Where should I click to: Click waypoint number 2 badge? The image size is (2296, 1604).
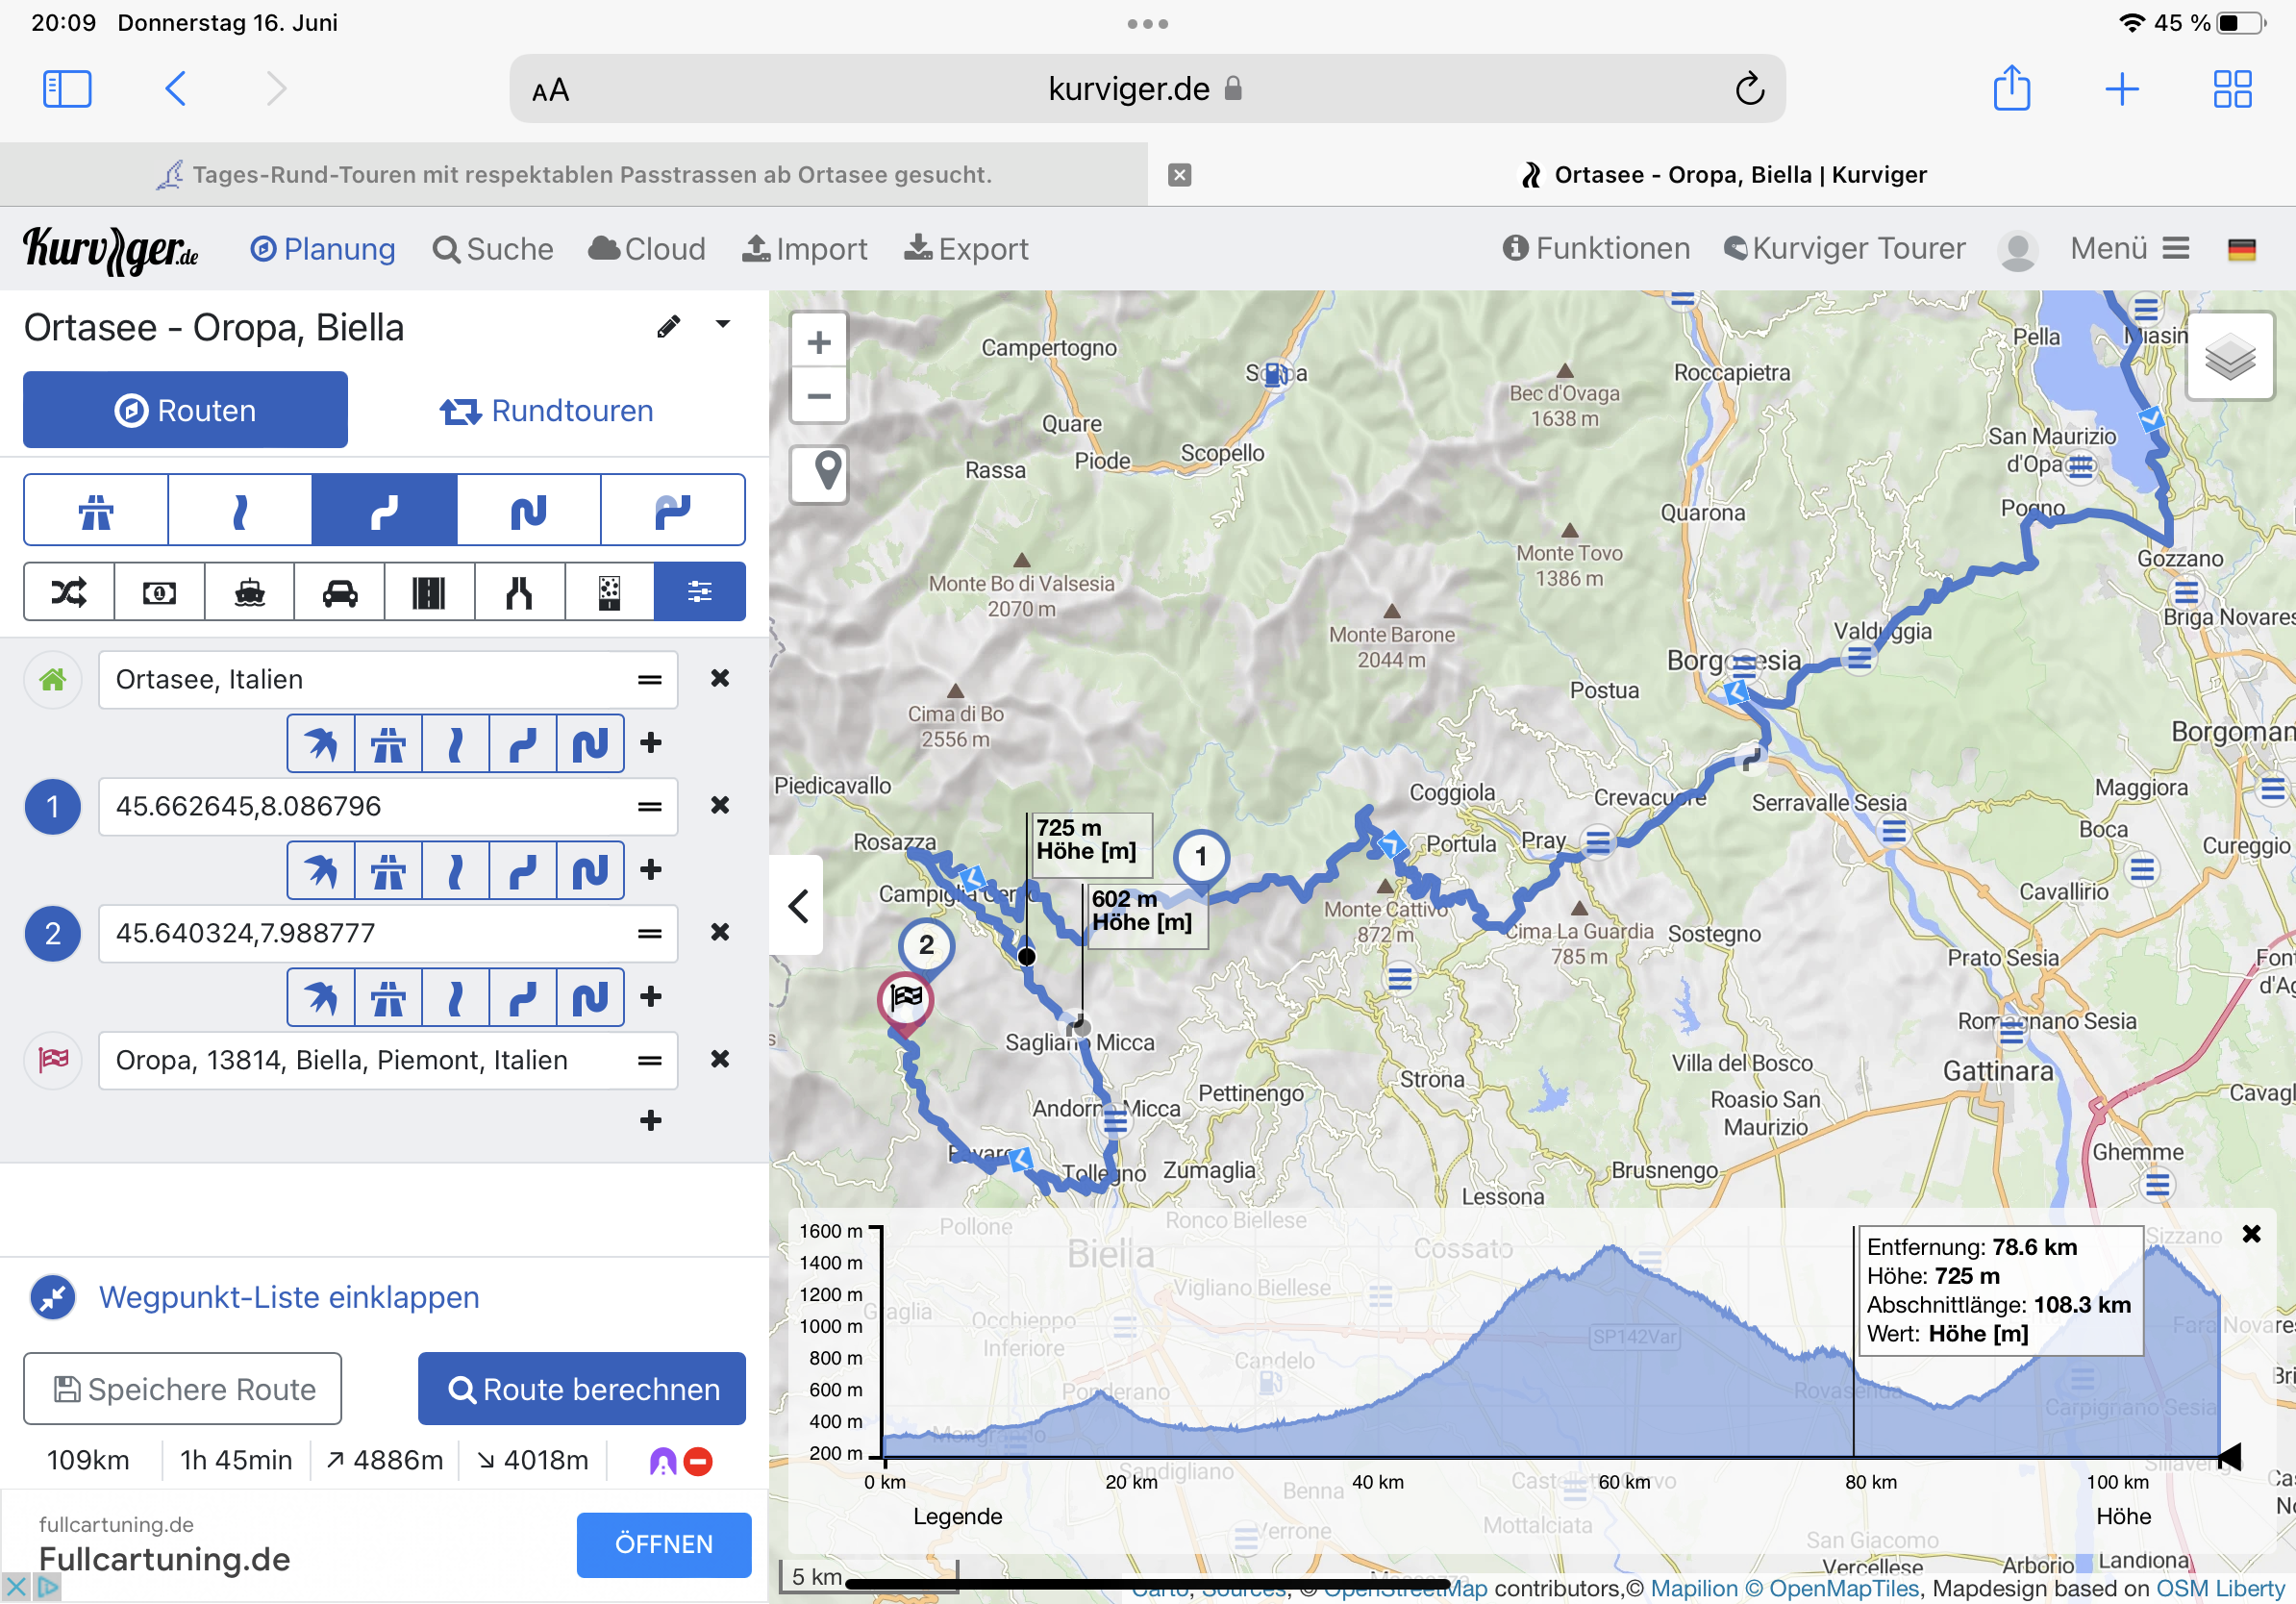(53, 934)
